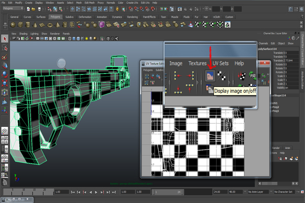Click the range slider bar
This screenshot has width=305, height=203.
click(168, 192)
